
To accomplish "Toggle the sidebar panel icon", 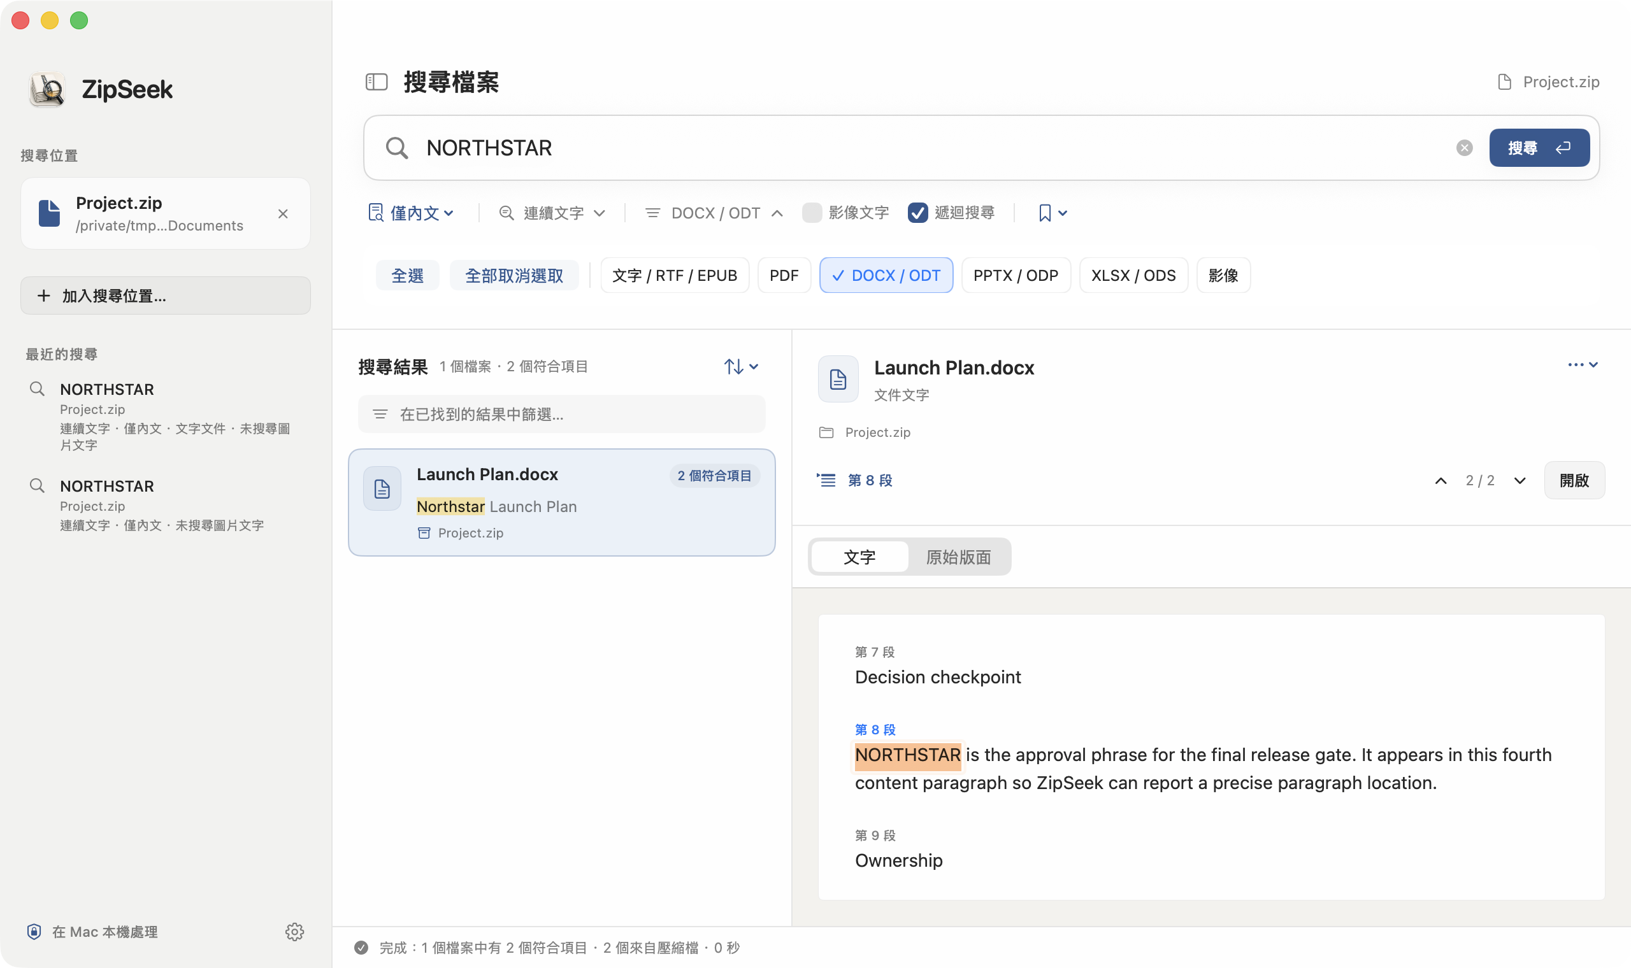I will (377, 82).
